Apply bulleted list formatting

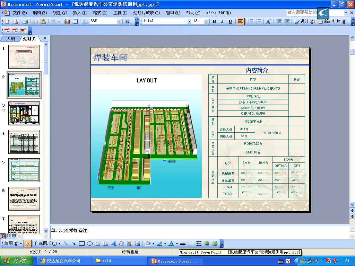click(x=259, y=21)
